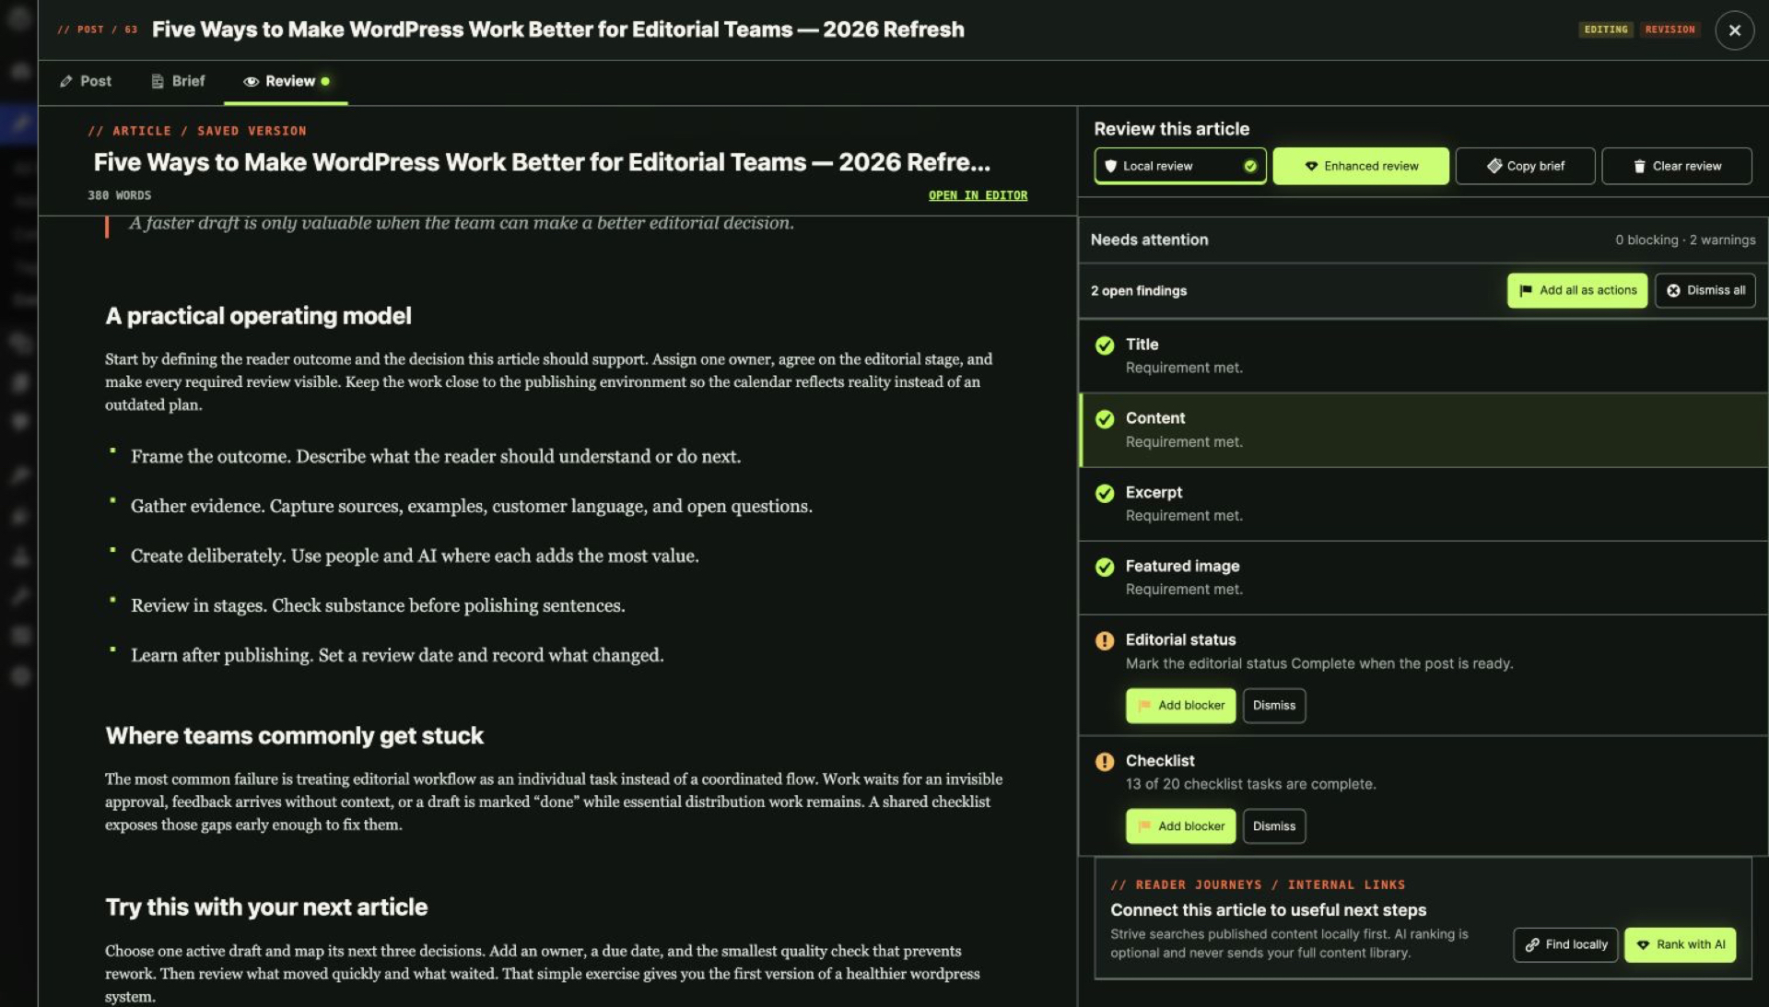This screenshot has width=1769, height=1007.
Task: Click the 'Gather evidence' bullet
Action: click(472, 507)
